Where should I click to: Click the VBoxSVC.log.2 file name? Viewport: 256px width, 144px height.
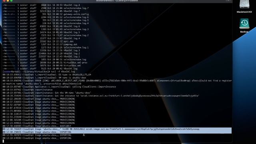tap(72, 53)
